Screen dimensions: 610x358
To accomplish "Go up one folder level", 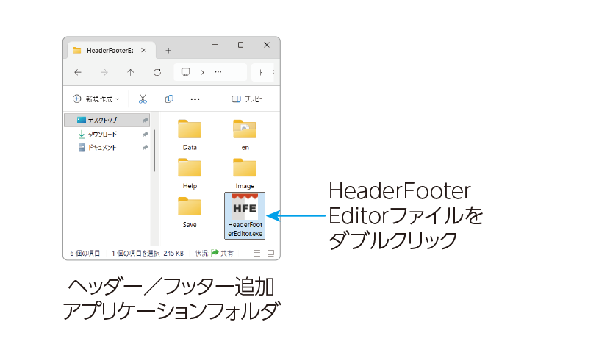I will tap(130, 72).
